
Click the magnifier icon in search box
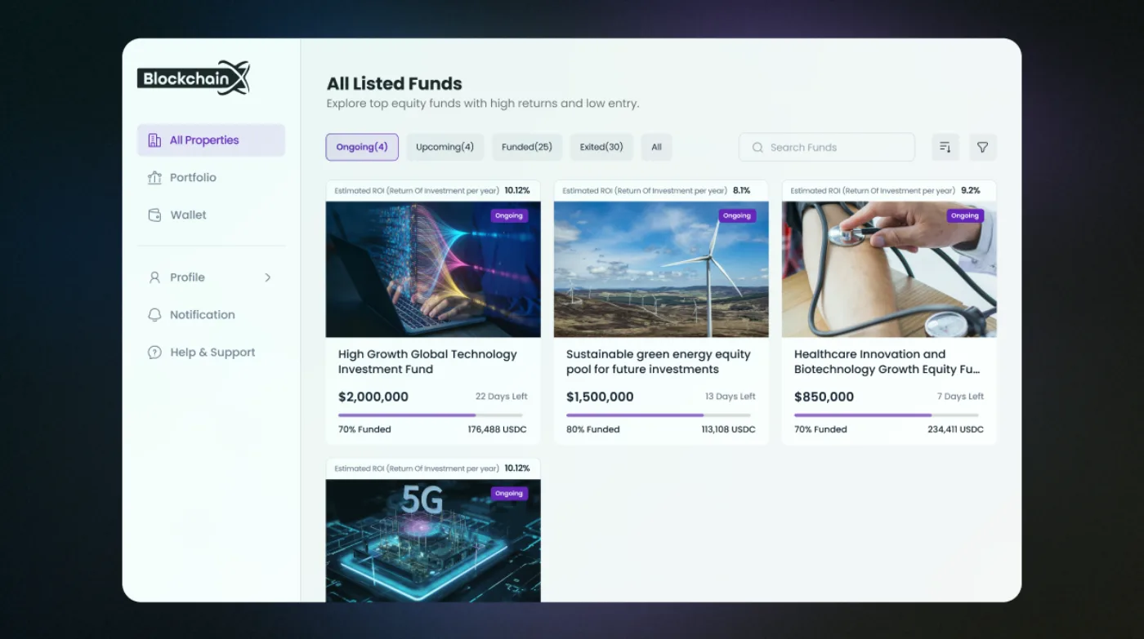(757, 148)
